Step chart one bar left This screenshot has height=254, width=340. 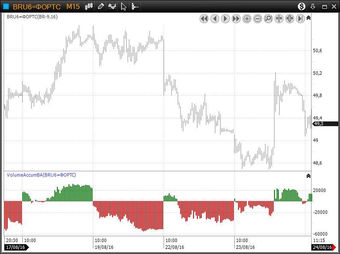click(x=215, y=18)
